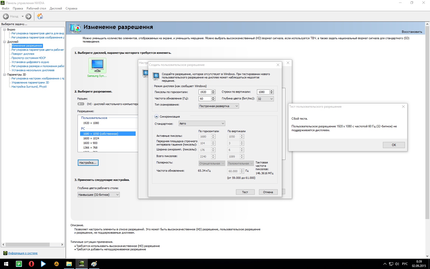Image resolution: width=430 pixels, height=269 pixels.
Task: Click the volume icon in system tray
Action: point(397,264)
